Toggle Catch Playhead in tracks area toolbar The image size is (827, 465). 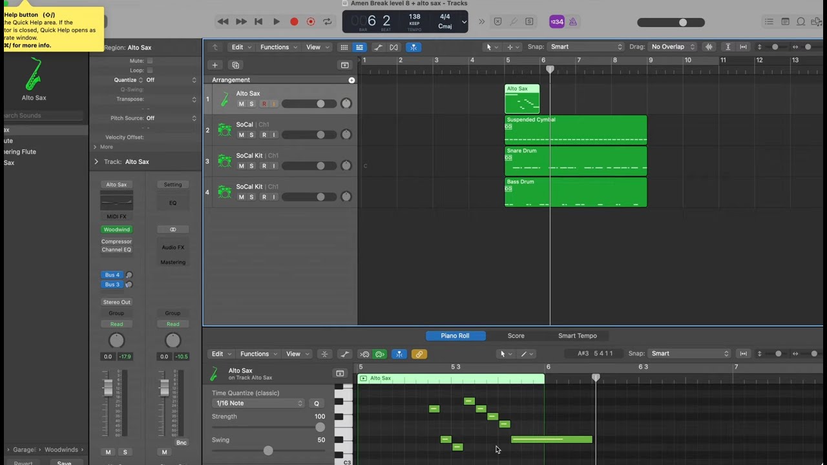413,47
